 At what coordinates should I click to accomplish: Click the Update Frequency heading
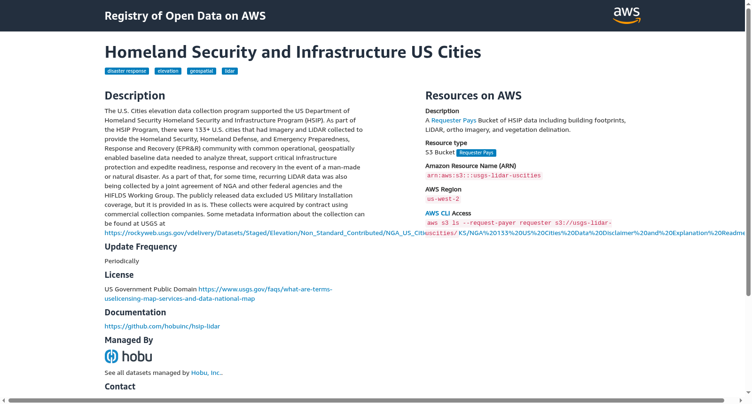pos(141,247)
